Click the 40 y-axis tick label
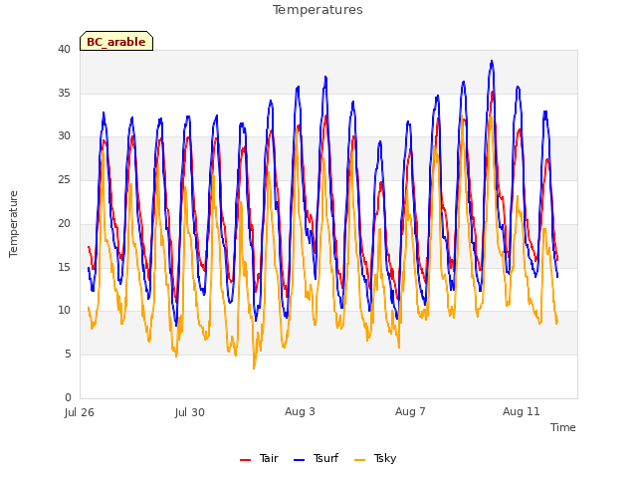Image resolution: width=637 pixels, height=478 pixels. (64, 50)
